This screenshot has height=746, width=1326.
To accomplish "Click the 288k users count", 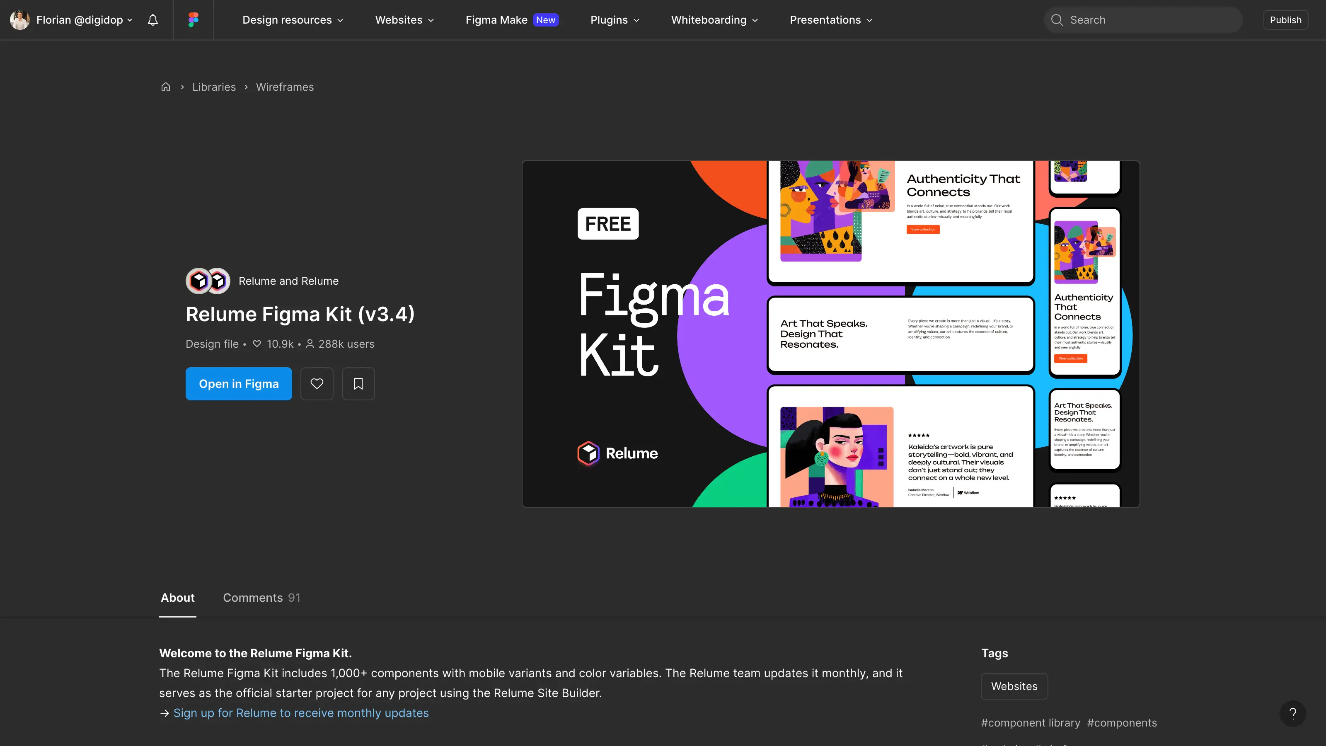I will coord(340,344).
